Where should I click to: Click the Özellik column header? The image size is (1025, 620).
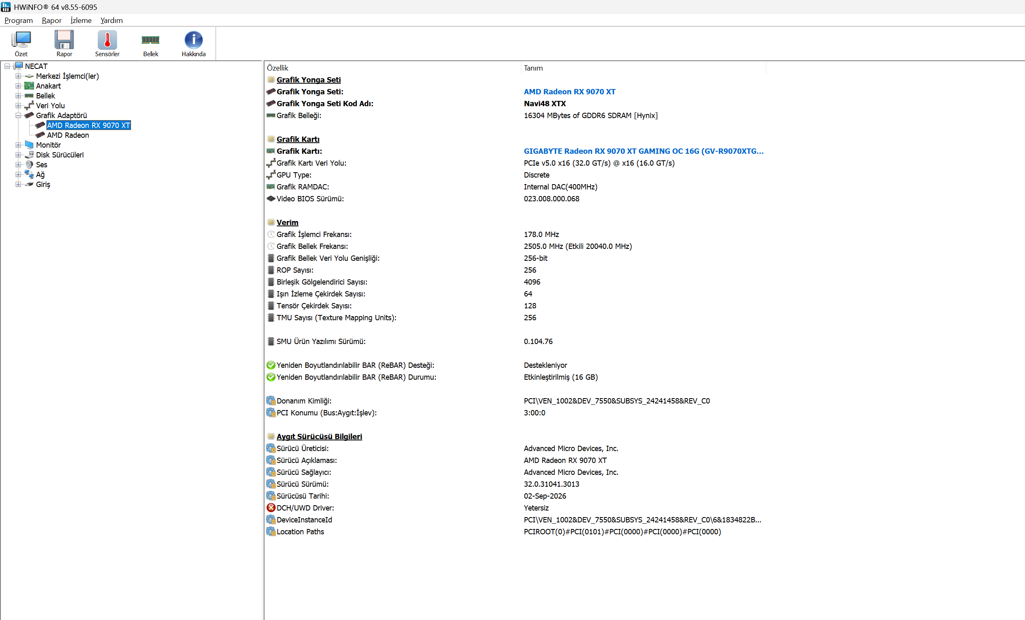click(x=393, y=68)
